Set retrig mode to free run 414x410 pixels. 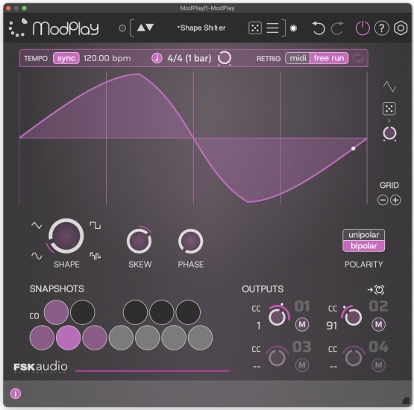tap(329, 58)
